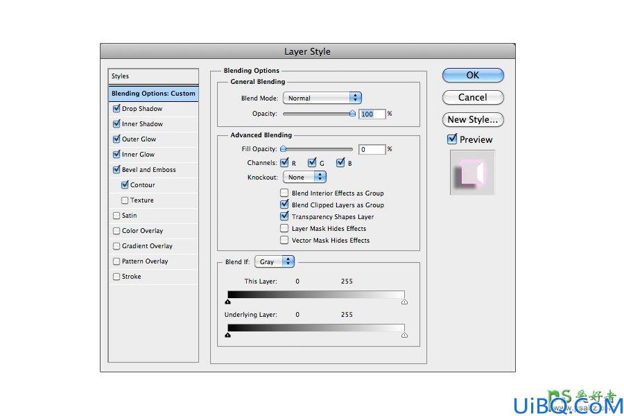The height and width of the screenshot is (416, 624).
Task: Click the Opacity percentage field showing 100
Action: 372,114
